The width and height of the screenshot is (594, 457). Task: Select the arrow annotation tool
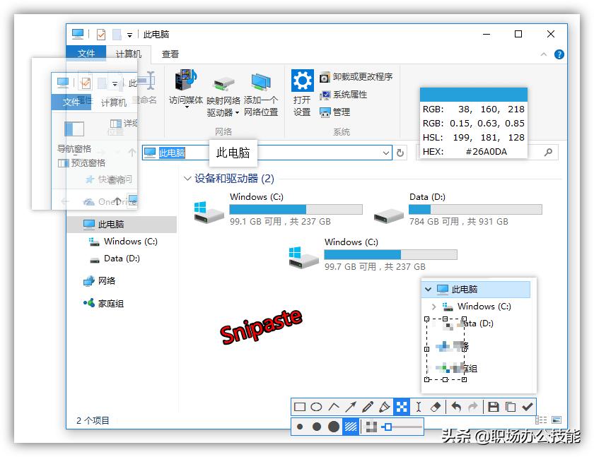pos(351,407)
